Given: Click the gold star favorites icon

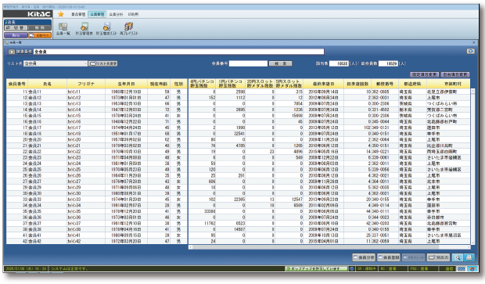Looking at the screenshot, I should pos(61,14).
